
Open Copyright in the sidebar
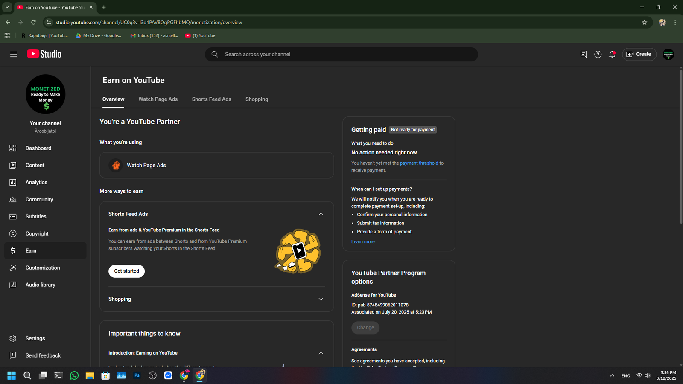point(45,233)
